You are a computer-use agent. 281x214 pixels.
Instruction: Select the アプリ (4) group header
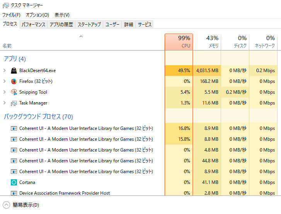pos(15,59)
